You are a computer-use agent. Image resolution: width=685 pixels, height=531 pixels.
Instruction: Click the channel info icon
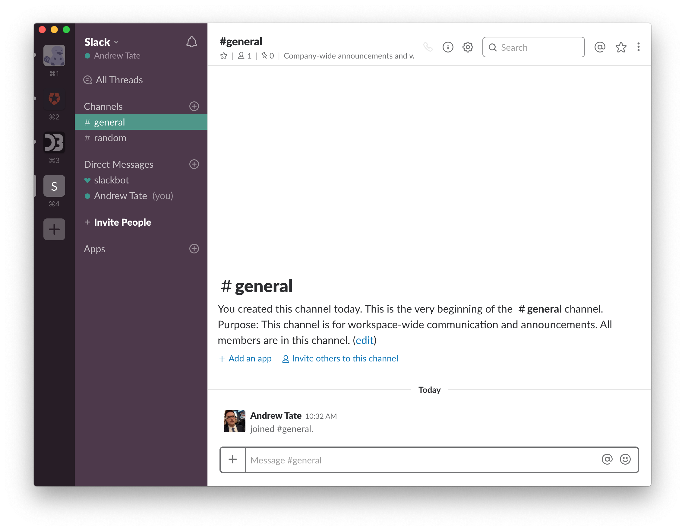tap(448, 47)
